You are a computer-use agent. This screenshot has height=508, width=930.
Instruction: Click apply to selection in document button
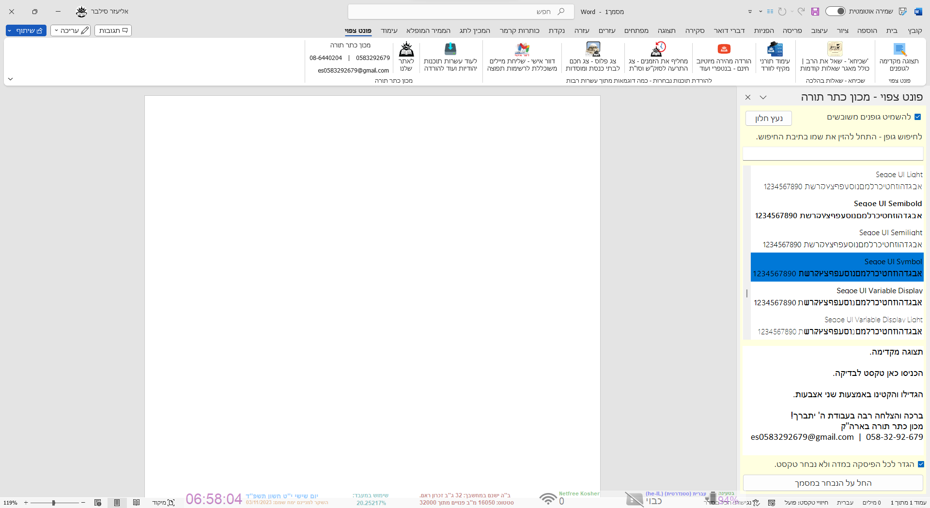[833, 483]
